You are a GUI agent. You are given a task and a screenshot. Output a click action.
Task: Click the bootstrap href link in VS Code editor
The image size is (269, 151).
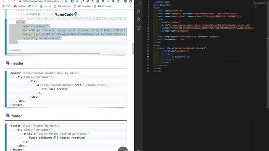(x=209, y=25)
